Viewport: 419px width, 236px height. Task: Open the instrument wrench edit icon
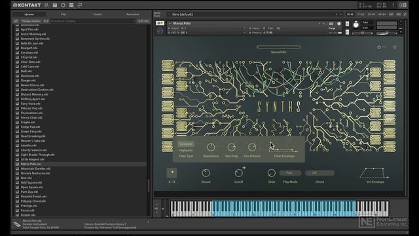pos(160,24)
